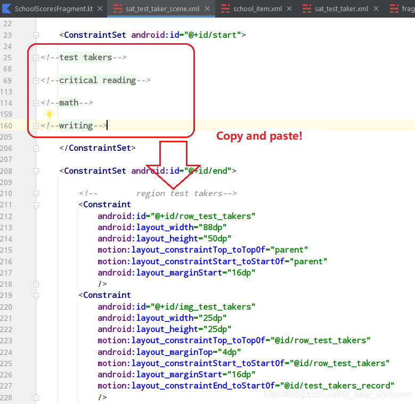Image resolution: width=415 pixels, height=404 pixels.
Task: Click the yellow lightbulb quick-fix icon
Action: point(49,114)
